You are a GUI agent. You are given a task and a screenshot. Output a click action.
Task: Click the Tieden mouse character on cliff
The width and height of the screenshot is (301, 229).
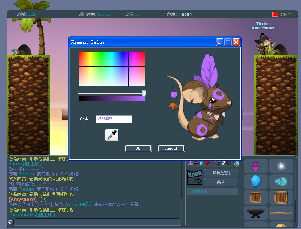tap(264, 44)
